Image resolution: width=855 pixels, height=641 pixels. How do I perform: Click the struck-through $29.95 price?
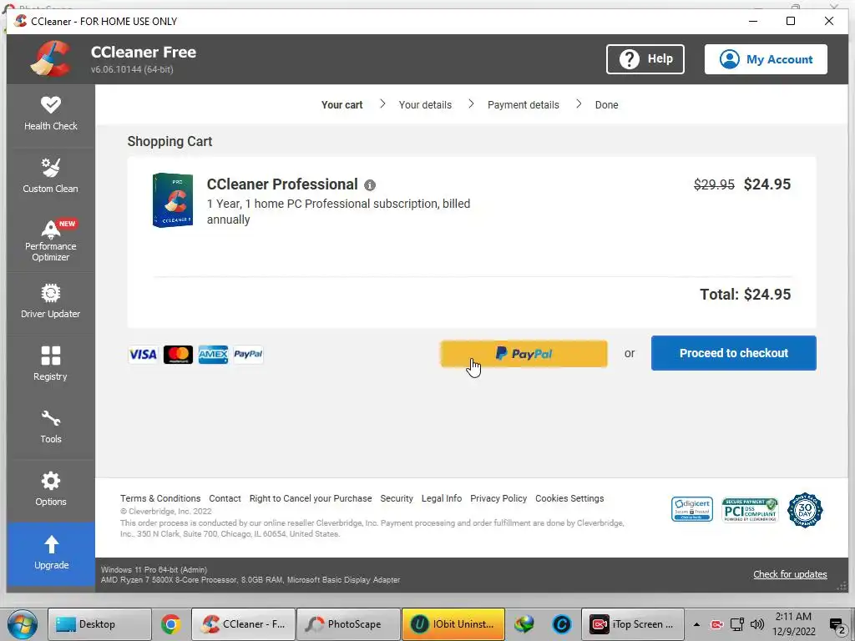click(x=714, y=184)
